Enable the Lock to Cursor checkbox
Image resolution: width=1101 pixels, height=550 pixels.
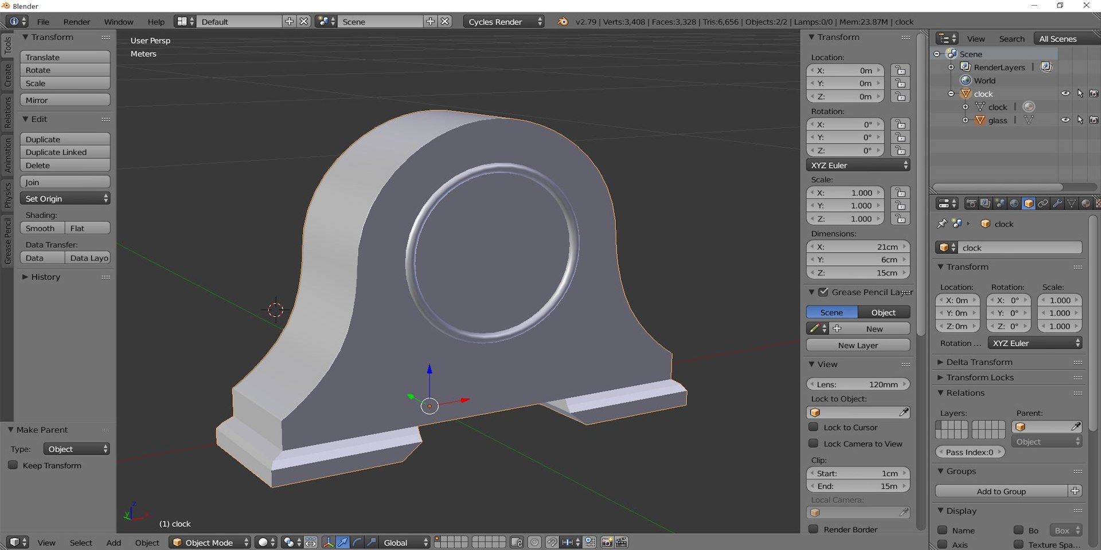click(813, 427)
